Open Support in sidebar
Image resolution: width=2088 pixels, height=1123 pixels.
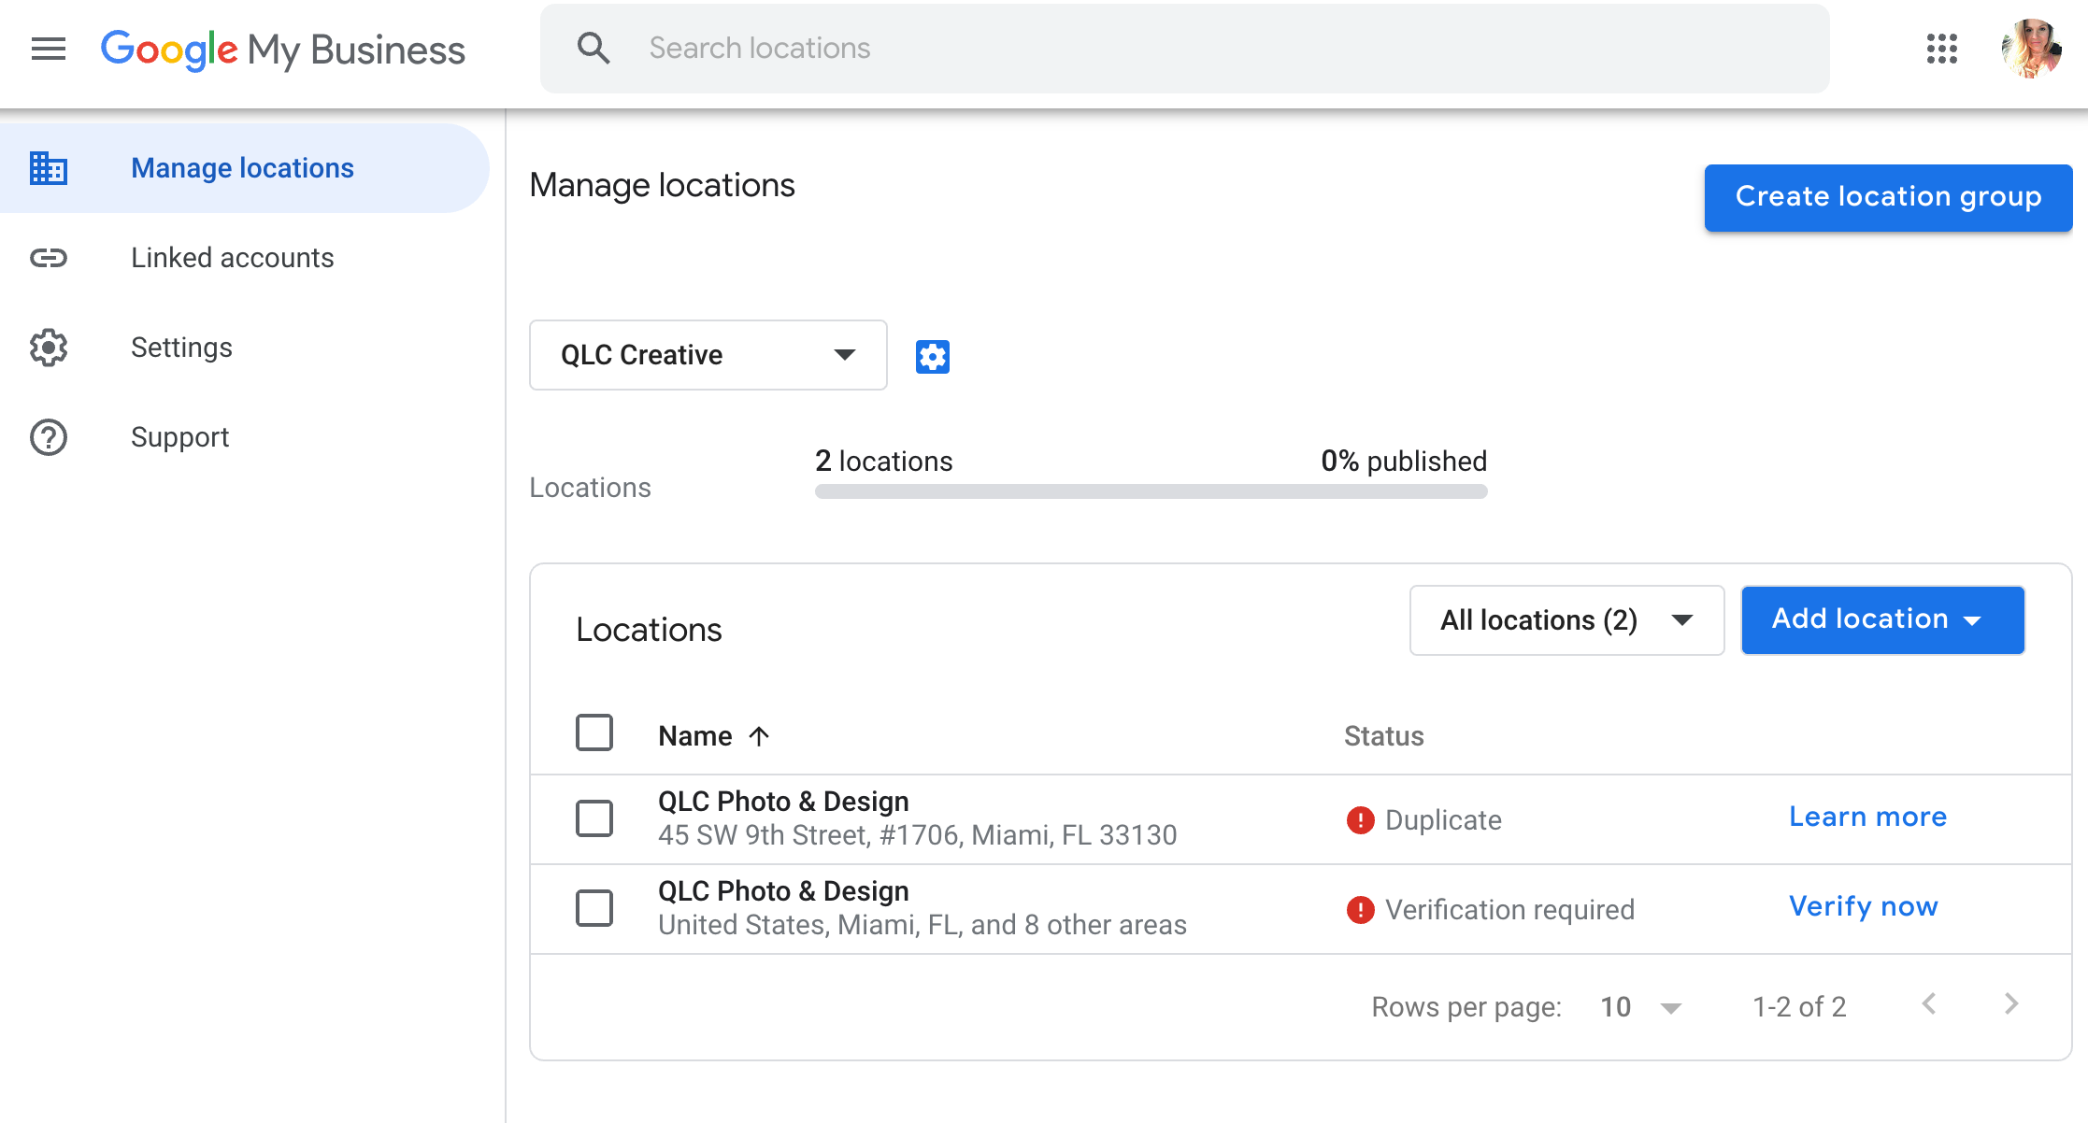pos(244,437)
